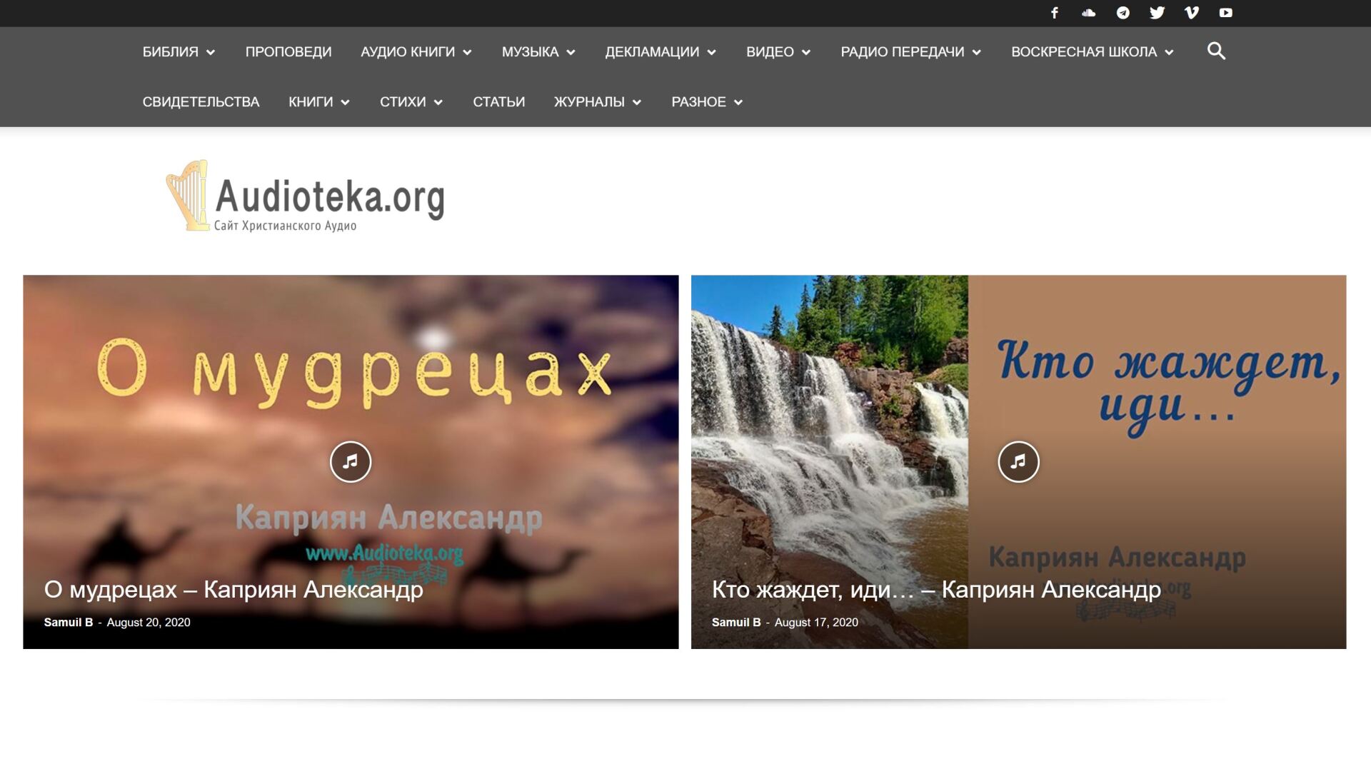The width and height of the screenshot is (1371, 769).
Task: Click music note icon on О мудрецах
Action: [350, 462]
